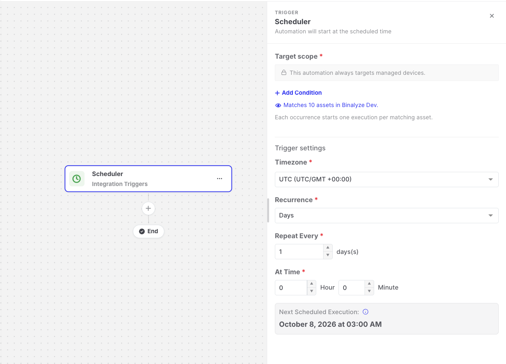
Task: Show info for Next Scheduled Execution
Action: [x=366, y=312]
